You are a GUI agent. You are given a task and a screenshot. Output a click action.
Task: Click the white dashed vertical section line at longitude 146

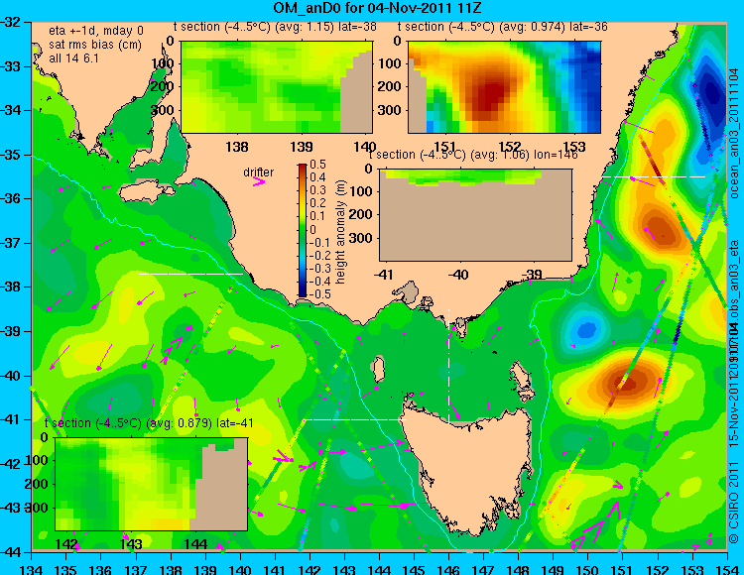[x=448, y=365]
